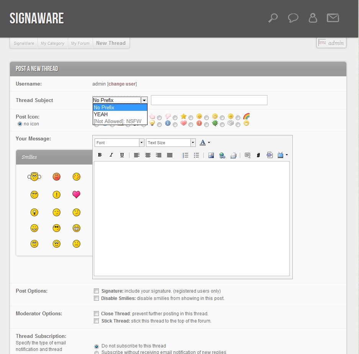The width and height of the screenshot is (359, 354).
Task: Align text right in the editor
Action: [159, 155]
